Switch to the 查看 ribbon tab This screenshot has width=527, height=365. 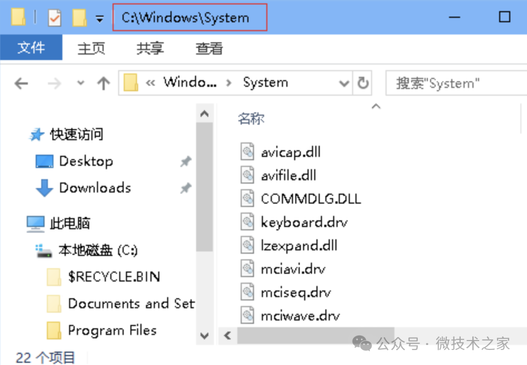209,48
